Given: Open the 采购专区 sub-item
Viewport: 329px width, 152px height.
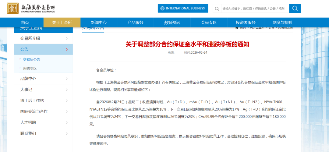Looking at the screenshot, I should click(30, 69).
